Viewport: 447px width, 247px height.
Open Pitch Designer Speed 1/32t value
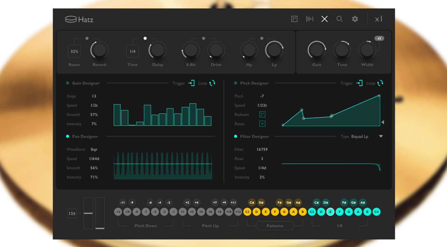262,105
